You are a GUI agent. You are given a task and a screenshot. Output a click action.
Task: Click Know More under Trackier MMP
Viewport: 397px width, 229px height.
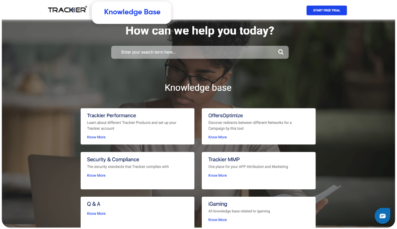[217, 175]
